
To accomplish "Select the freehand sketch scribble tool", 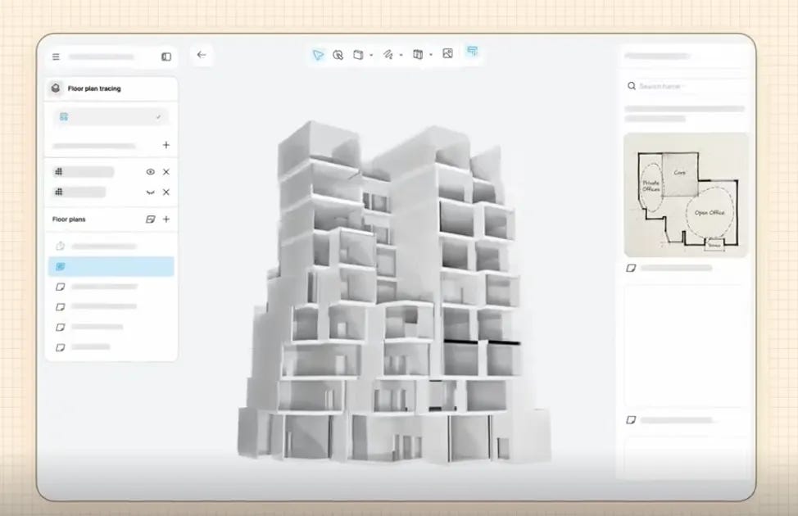I will (388, 54).
